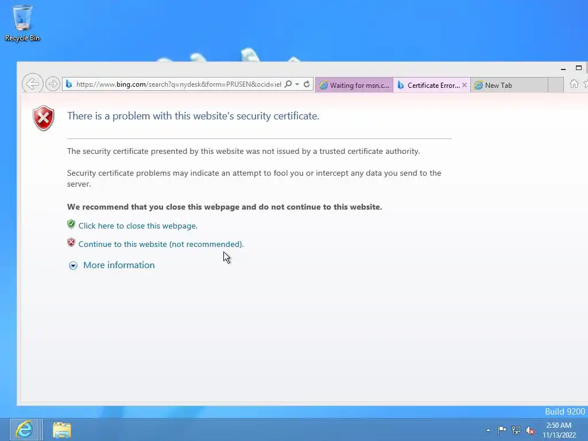Click 'Continue to this website (not recommended)' link
The height and width of the screenshot is (441, 588).
coord(161,244)
